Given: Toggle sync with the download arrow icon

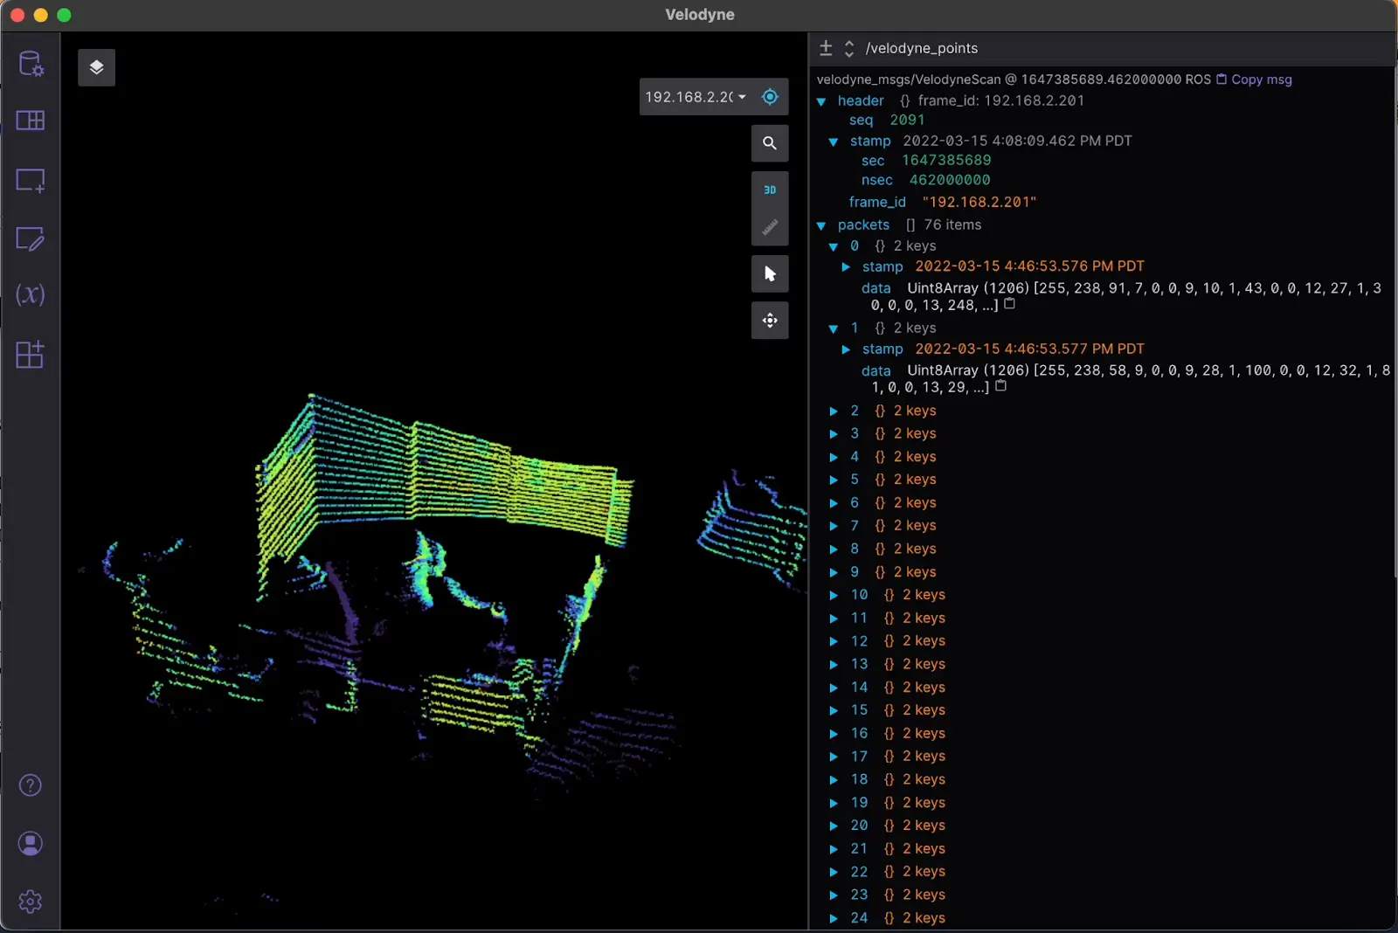Looking at the screenshot, I should coord(825,48).
